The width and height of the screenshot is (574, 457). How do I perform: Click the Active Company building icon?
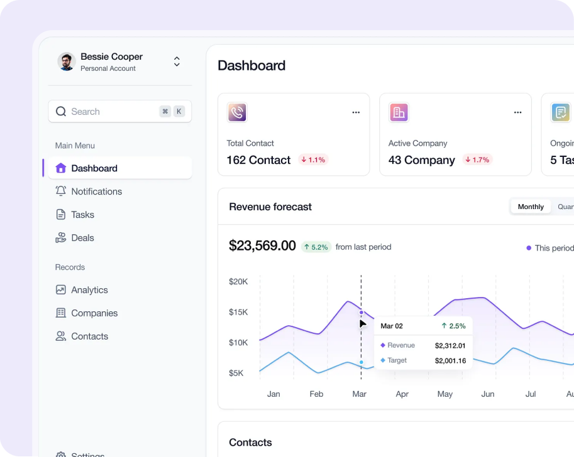pos(399,112)
